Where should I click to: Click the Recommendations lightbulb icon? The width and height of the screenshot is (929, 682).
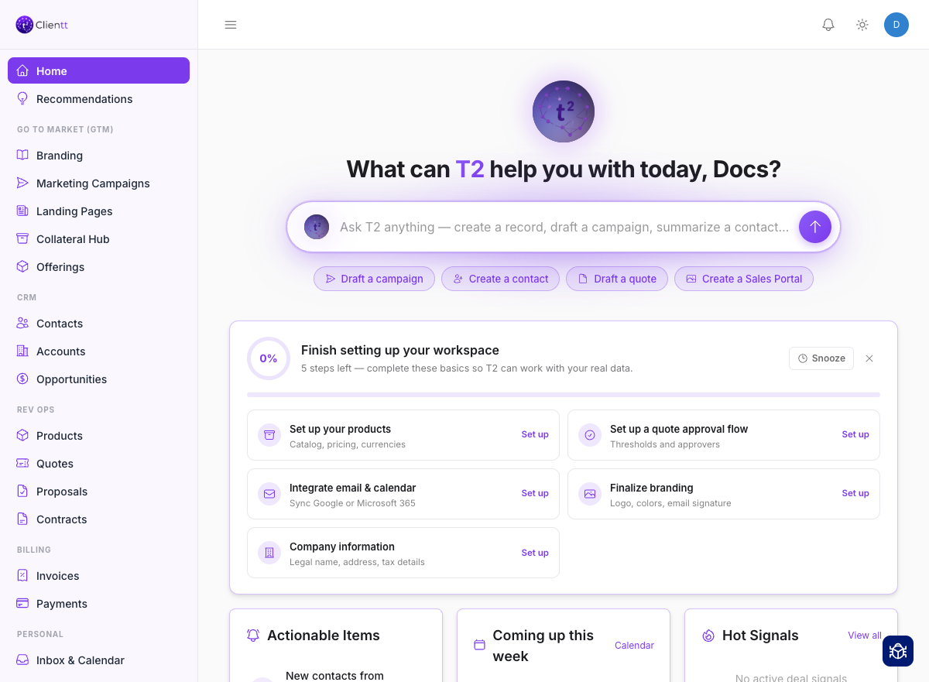click(22, 98)
